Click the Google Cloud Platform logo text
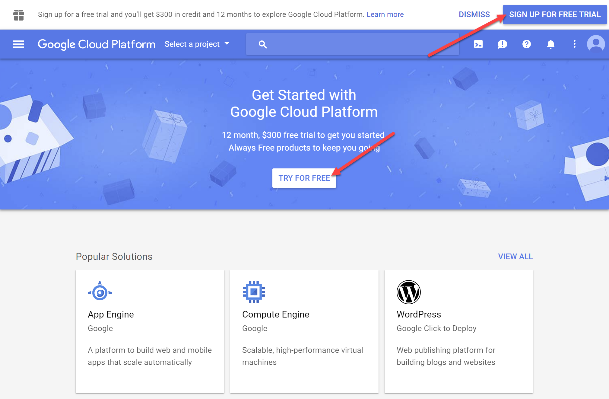 [96, 44]
